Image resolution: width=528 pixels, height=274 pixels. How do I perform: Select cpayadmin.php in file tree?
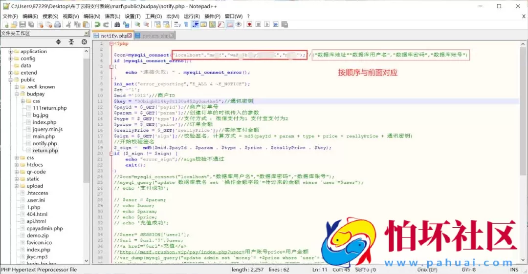pyautogui.click(x=45, y=228)
